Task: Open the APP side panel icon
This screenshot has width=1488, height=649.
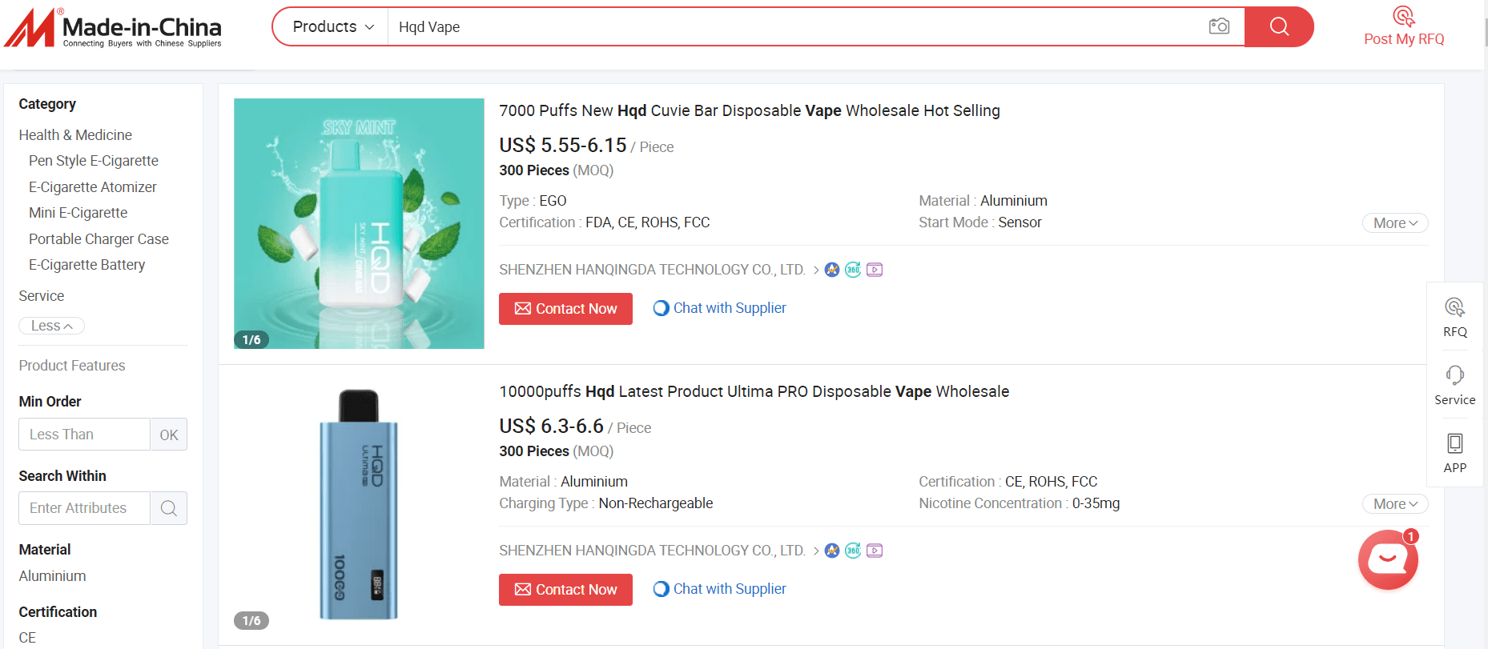Action: click(x=1455, y=453)
